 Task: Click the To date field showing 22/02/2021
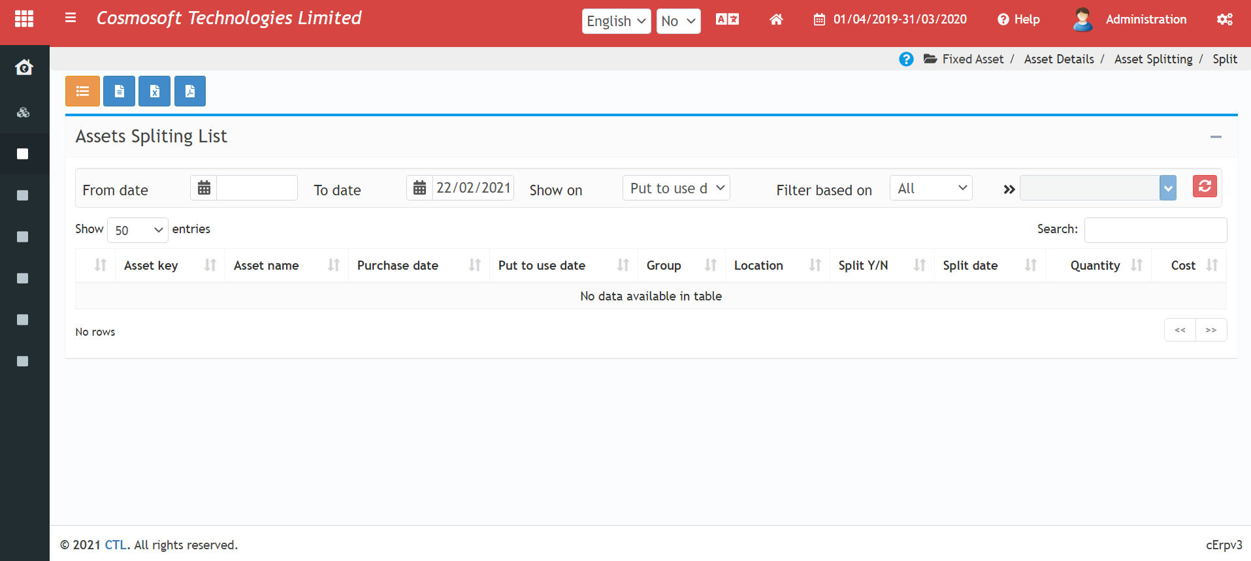(473, 188)
